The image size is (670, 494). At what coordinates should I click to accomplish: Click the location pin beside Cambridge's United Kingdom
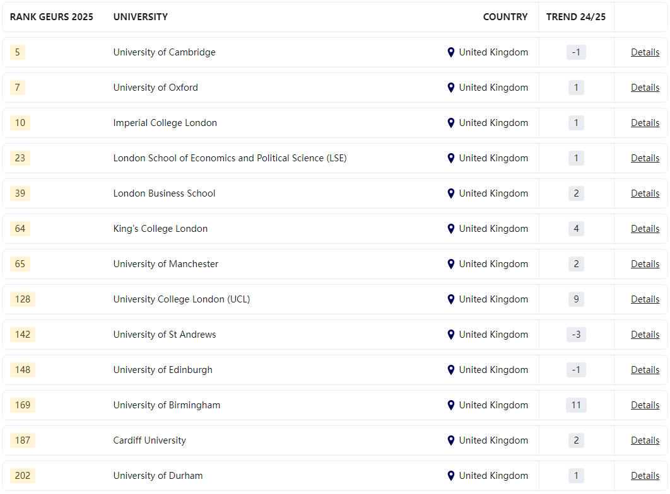click(x=451, y=52)
